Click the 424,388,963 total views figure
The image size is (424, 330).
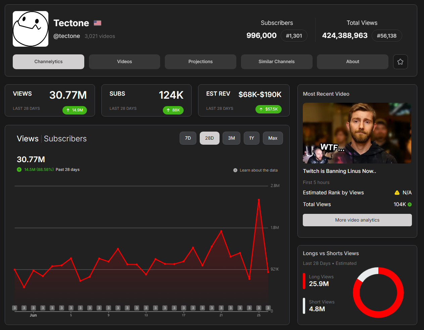click(345, 36)
